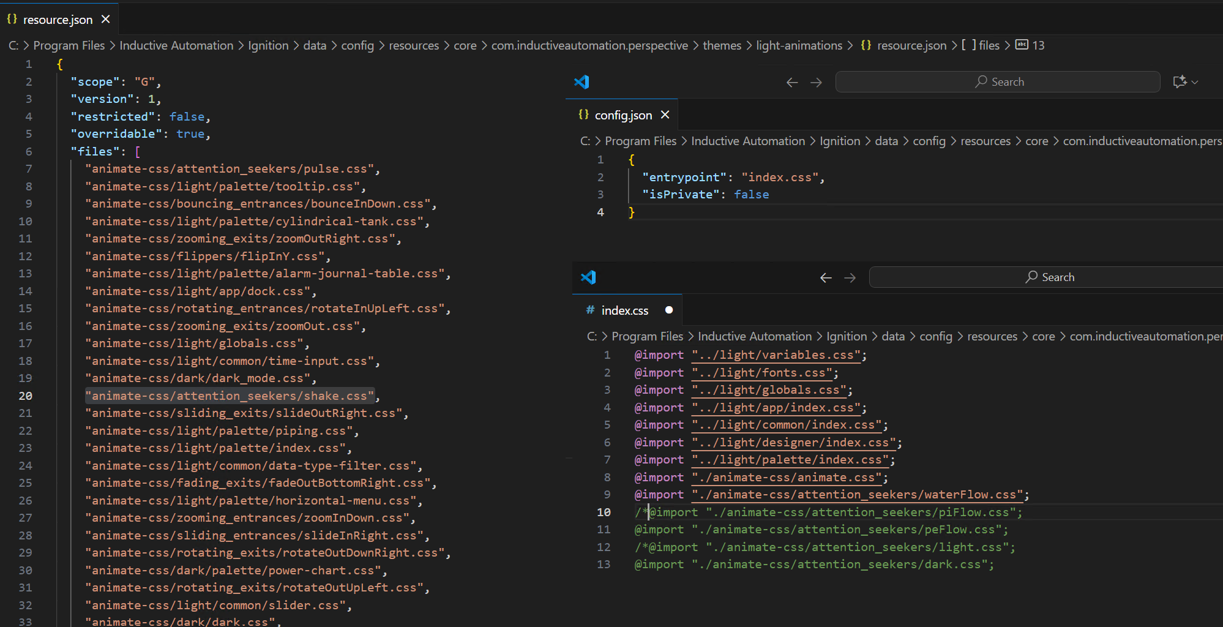
Task: Click the Search box above config.json
Action: tap(998, 82)
